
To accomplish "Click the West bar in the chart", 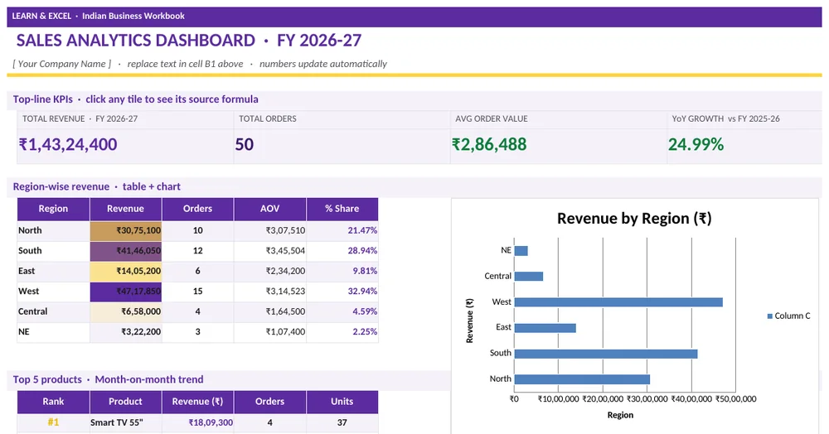I will [x=618, y=302].
